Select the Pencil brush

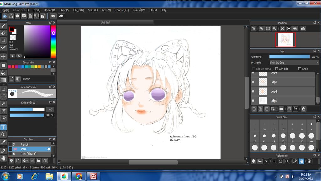pyautogui.click(x=30, y=144)
